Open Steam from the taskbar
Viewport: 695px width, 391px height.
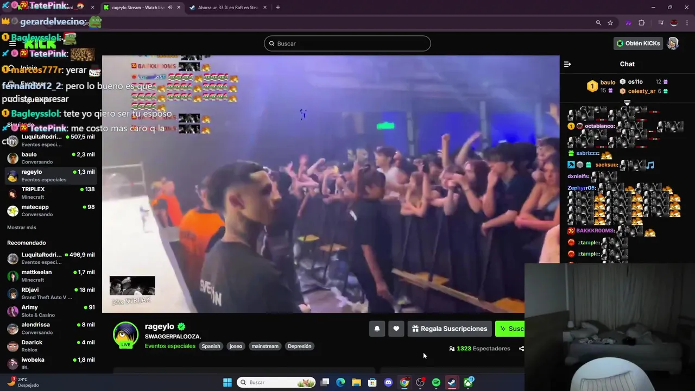point(452,382)
